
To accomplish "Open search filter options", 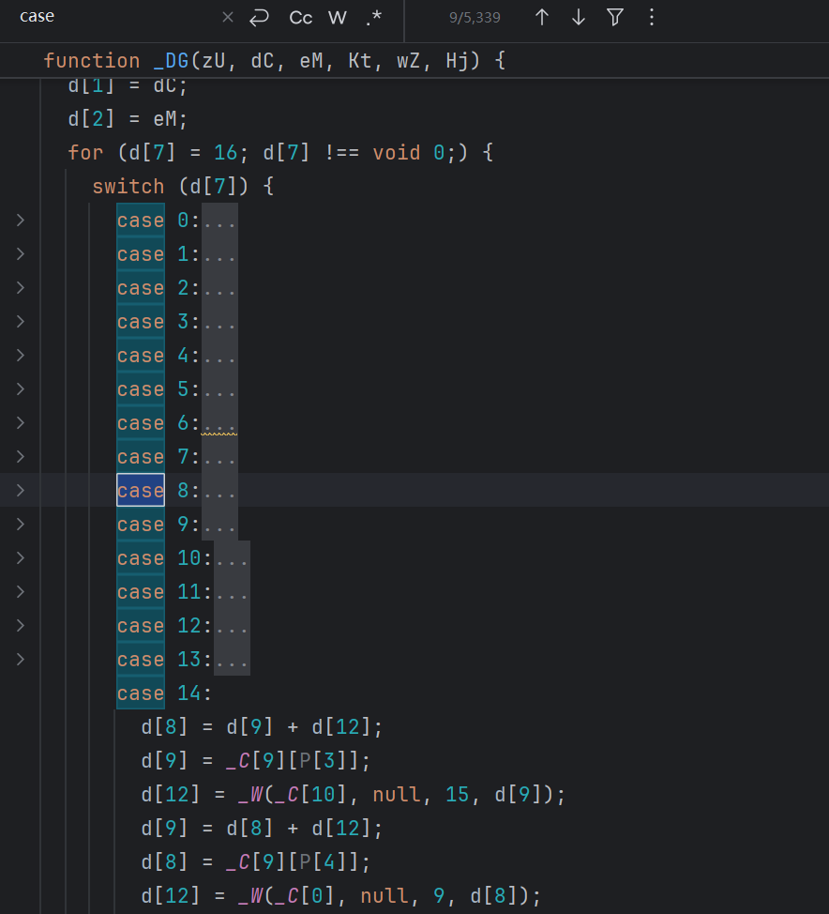I will point(615,18).
